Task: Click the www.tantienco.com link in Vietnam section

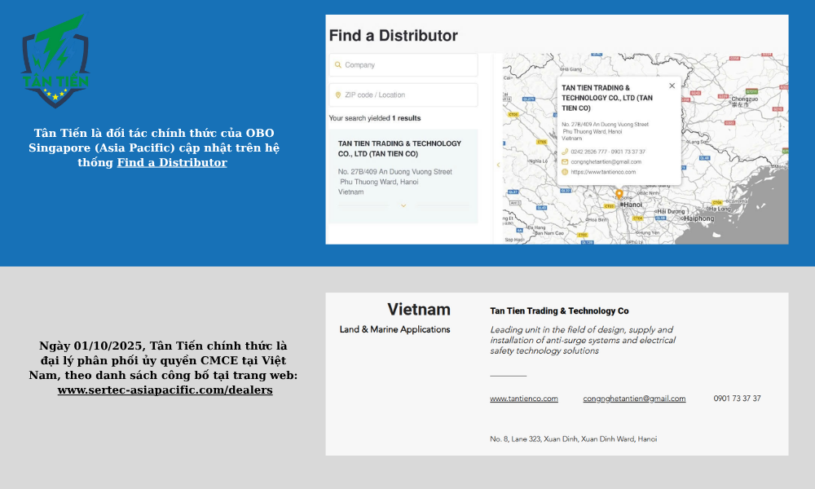Action: pos(524,399)
